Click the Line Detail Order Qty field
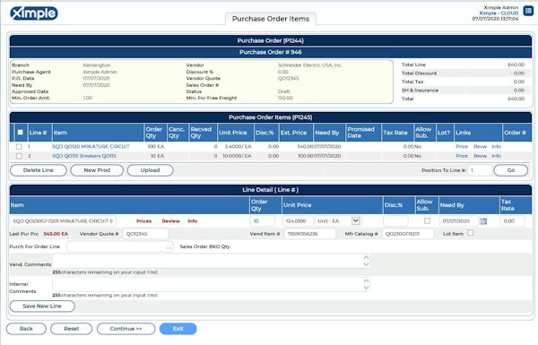Screen dimensions: 538x345 263,221
